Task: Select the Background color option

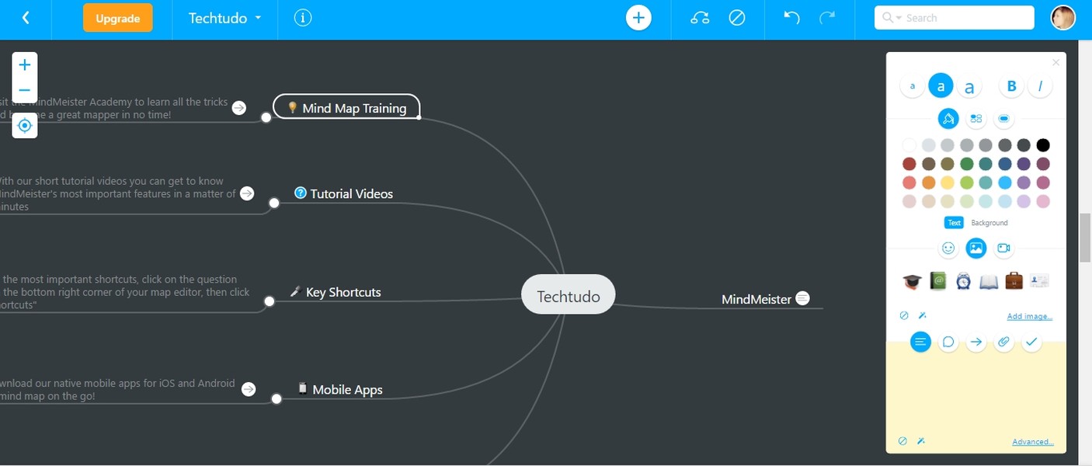Action: (989, 223)
